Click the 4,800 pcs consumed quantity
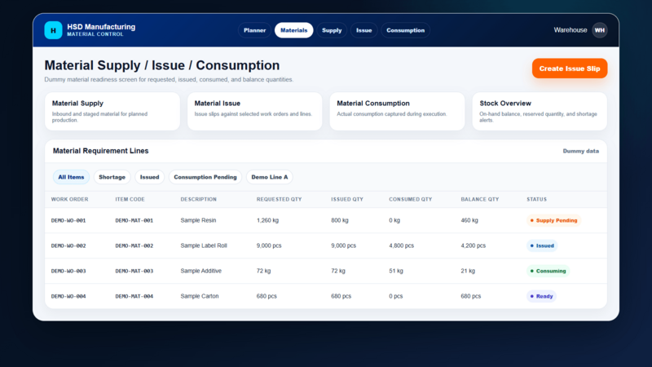This screenshot has height=367, width=652. click(401, 246)
